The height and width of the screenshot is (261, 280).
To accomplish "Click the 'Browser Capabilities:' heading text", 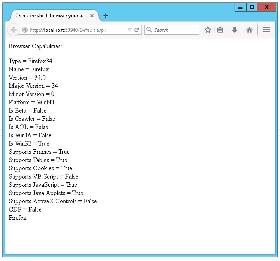I will [35, 46].
